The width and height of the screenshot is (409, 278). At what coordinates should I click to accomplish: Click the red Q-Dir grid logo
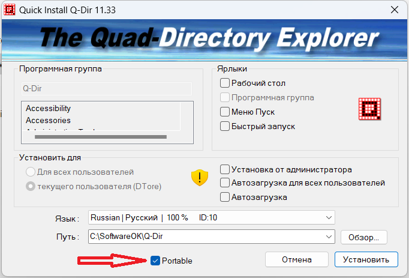click(369, 109)
